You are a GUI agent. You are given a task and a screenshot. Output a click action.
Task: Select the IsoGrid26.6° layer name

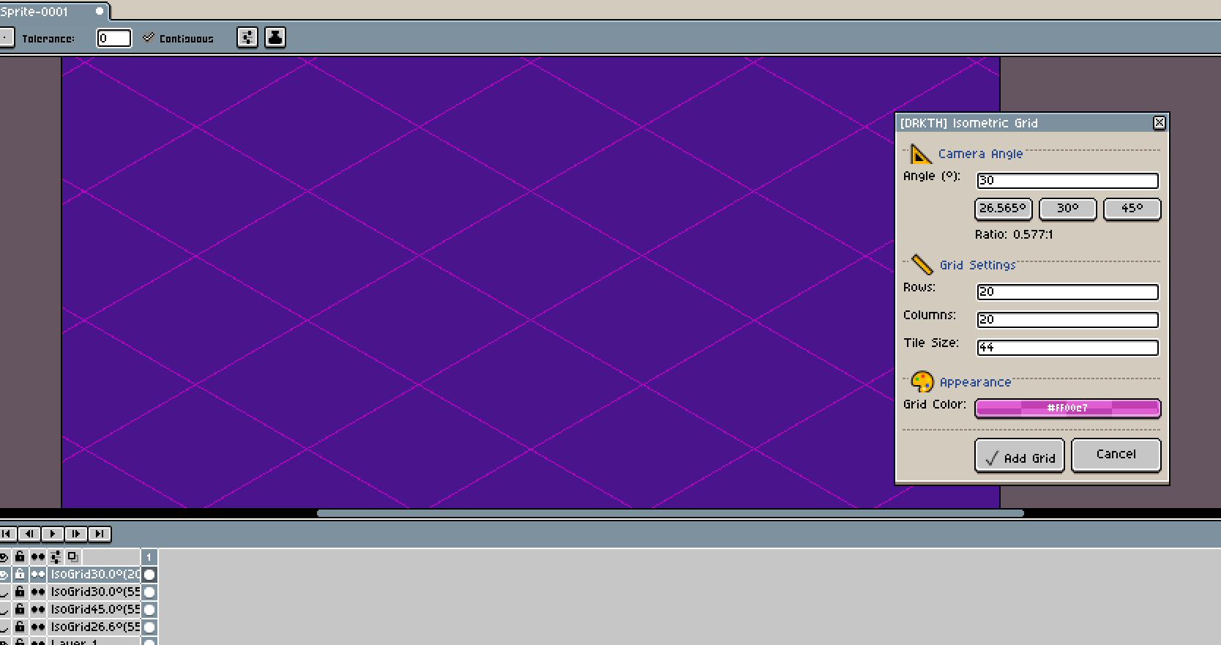[x=94, y=627]
